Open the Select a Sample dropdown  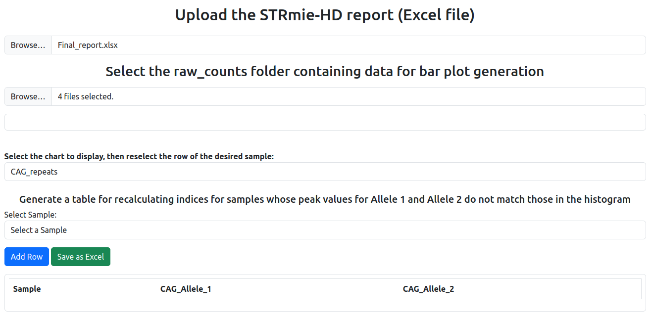[x=325, y=230]
